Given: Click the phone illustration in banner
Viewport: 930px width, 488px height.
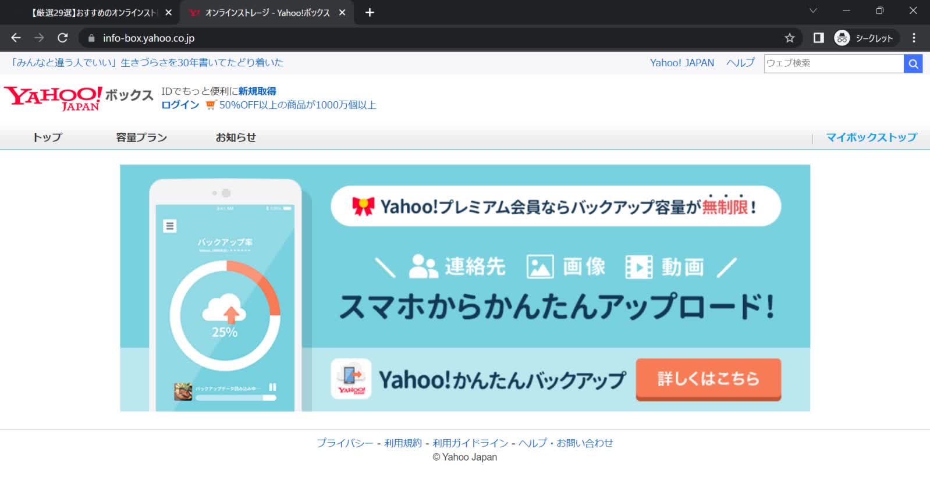Looking at the screenshot, I should pos(225,295).
